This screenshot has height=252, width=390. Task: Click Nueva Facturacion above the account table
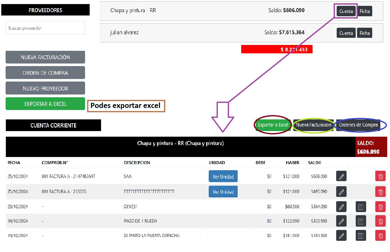click(314, 125)
